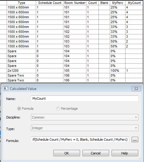
Task: Click the Type dropdown arrow
Action: pos(136,128)
